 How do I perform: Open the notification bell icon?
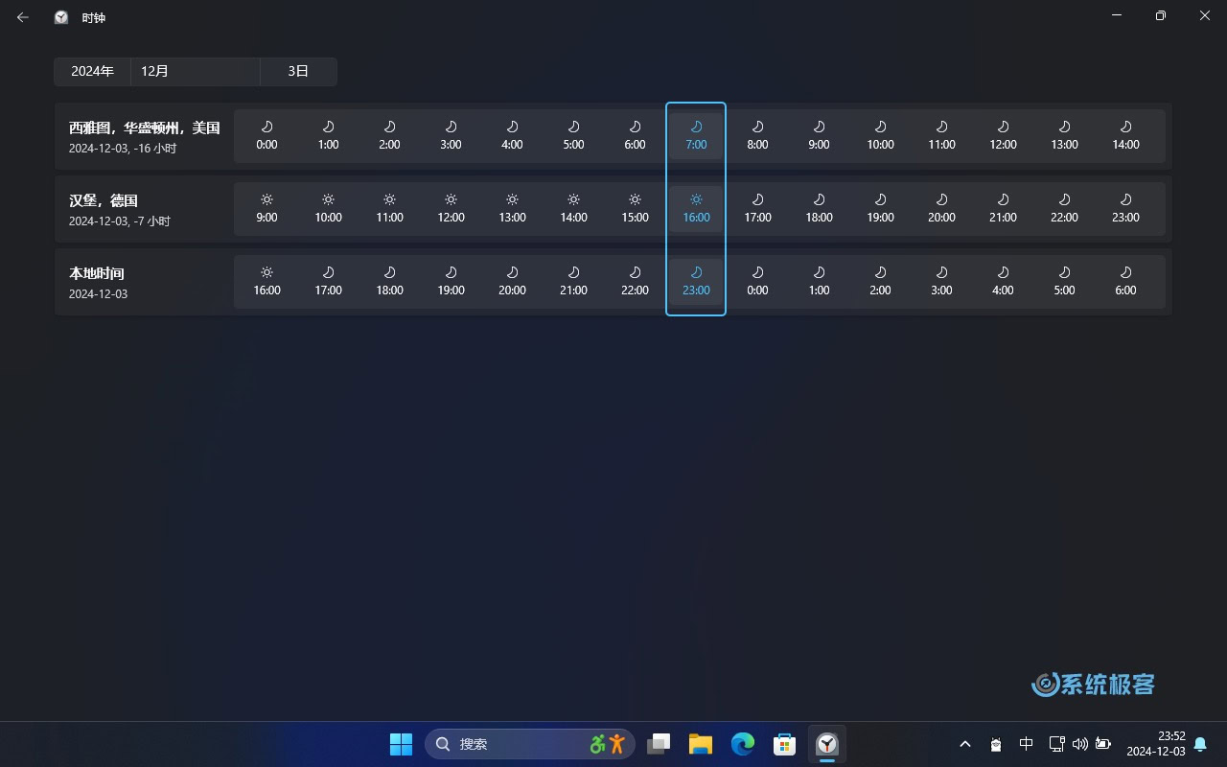(1200, 744)
